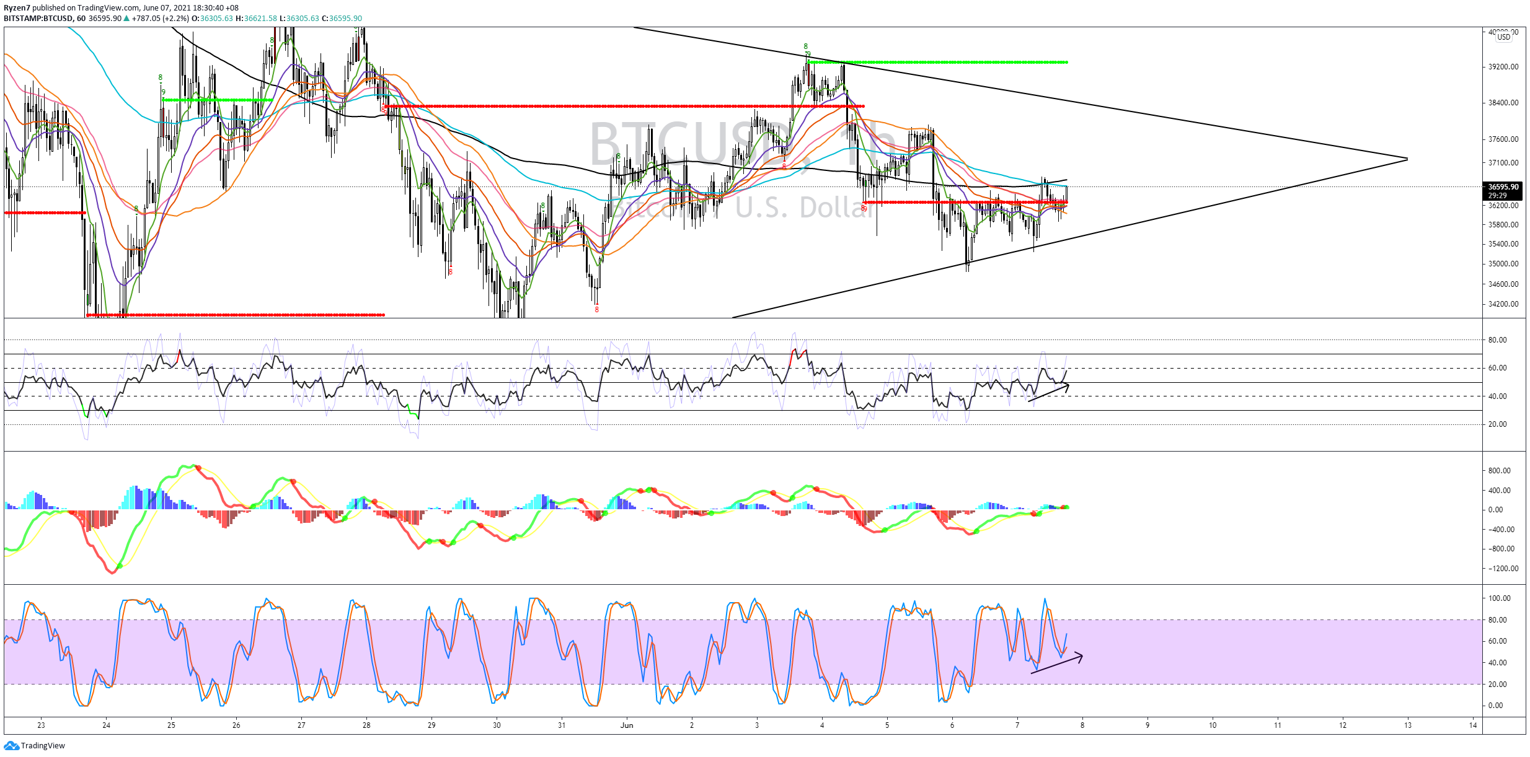Click the MACD 0.00 scale label
Image resolution: width=1530 pixels, height=757 pixels.
(x=1495, y=510)
